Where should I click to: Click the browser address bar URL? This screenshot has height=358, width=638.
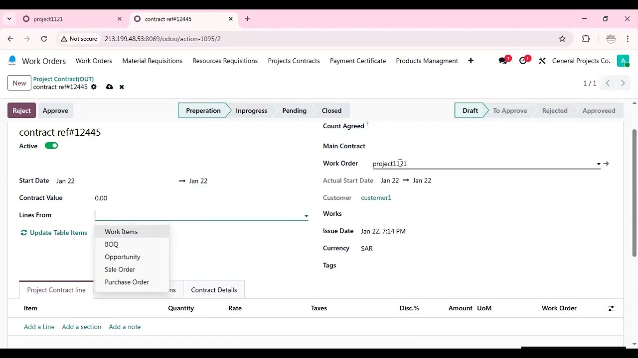162,39
